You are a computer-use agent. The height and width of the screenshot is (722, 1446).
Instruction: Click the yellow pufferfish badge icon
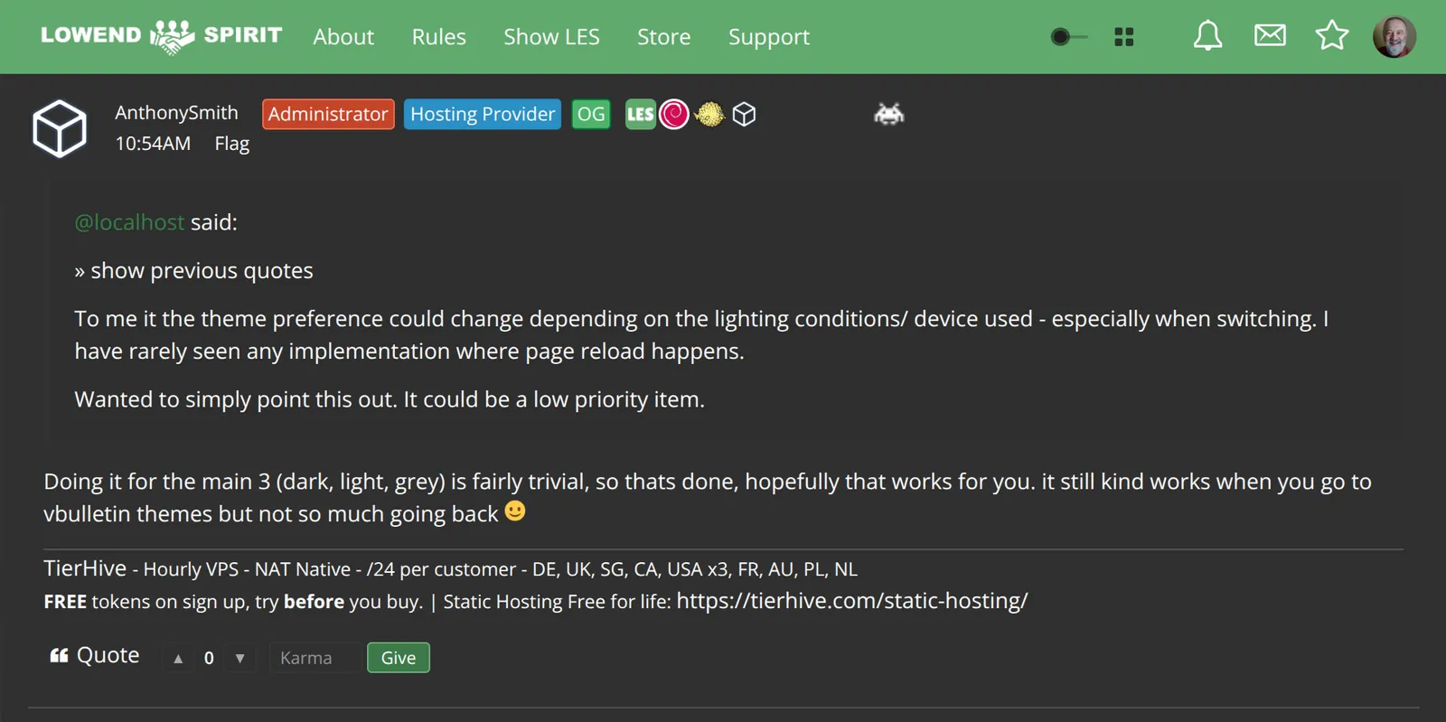tap(709, 114)
